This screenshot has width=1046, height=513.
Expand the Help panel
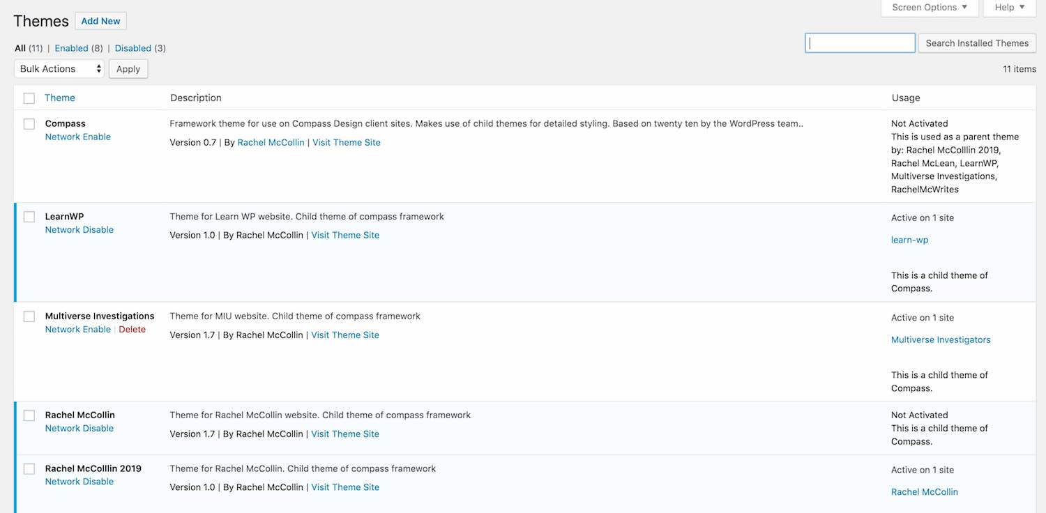click(1008, 8)
